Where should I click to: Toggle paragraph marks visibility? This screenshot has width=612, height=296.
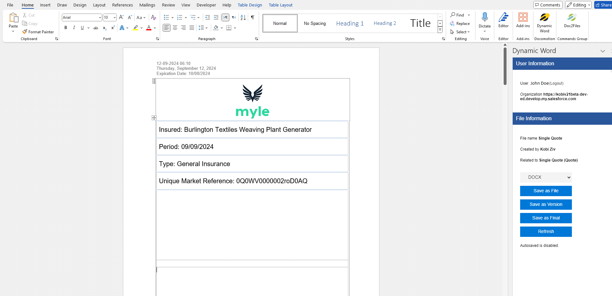(x=253, y=17)
